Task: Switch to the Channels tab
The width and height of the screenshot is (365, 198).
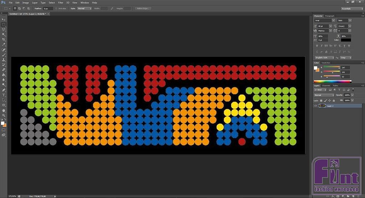Action: click(x=326, y=86)
